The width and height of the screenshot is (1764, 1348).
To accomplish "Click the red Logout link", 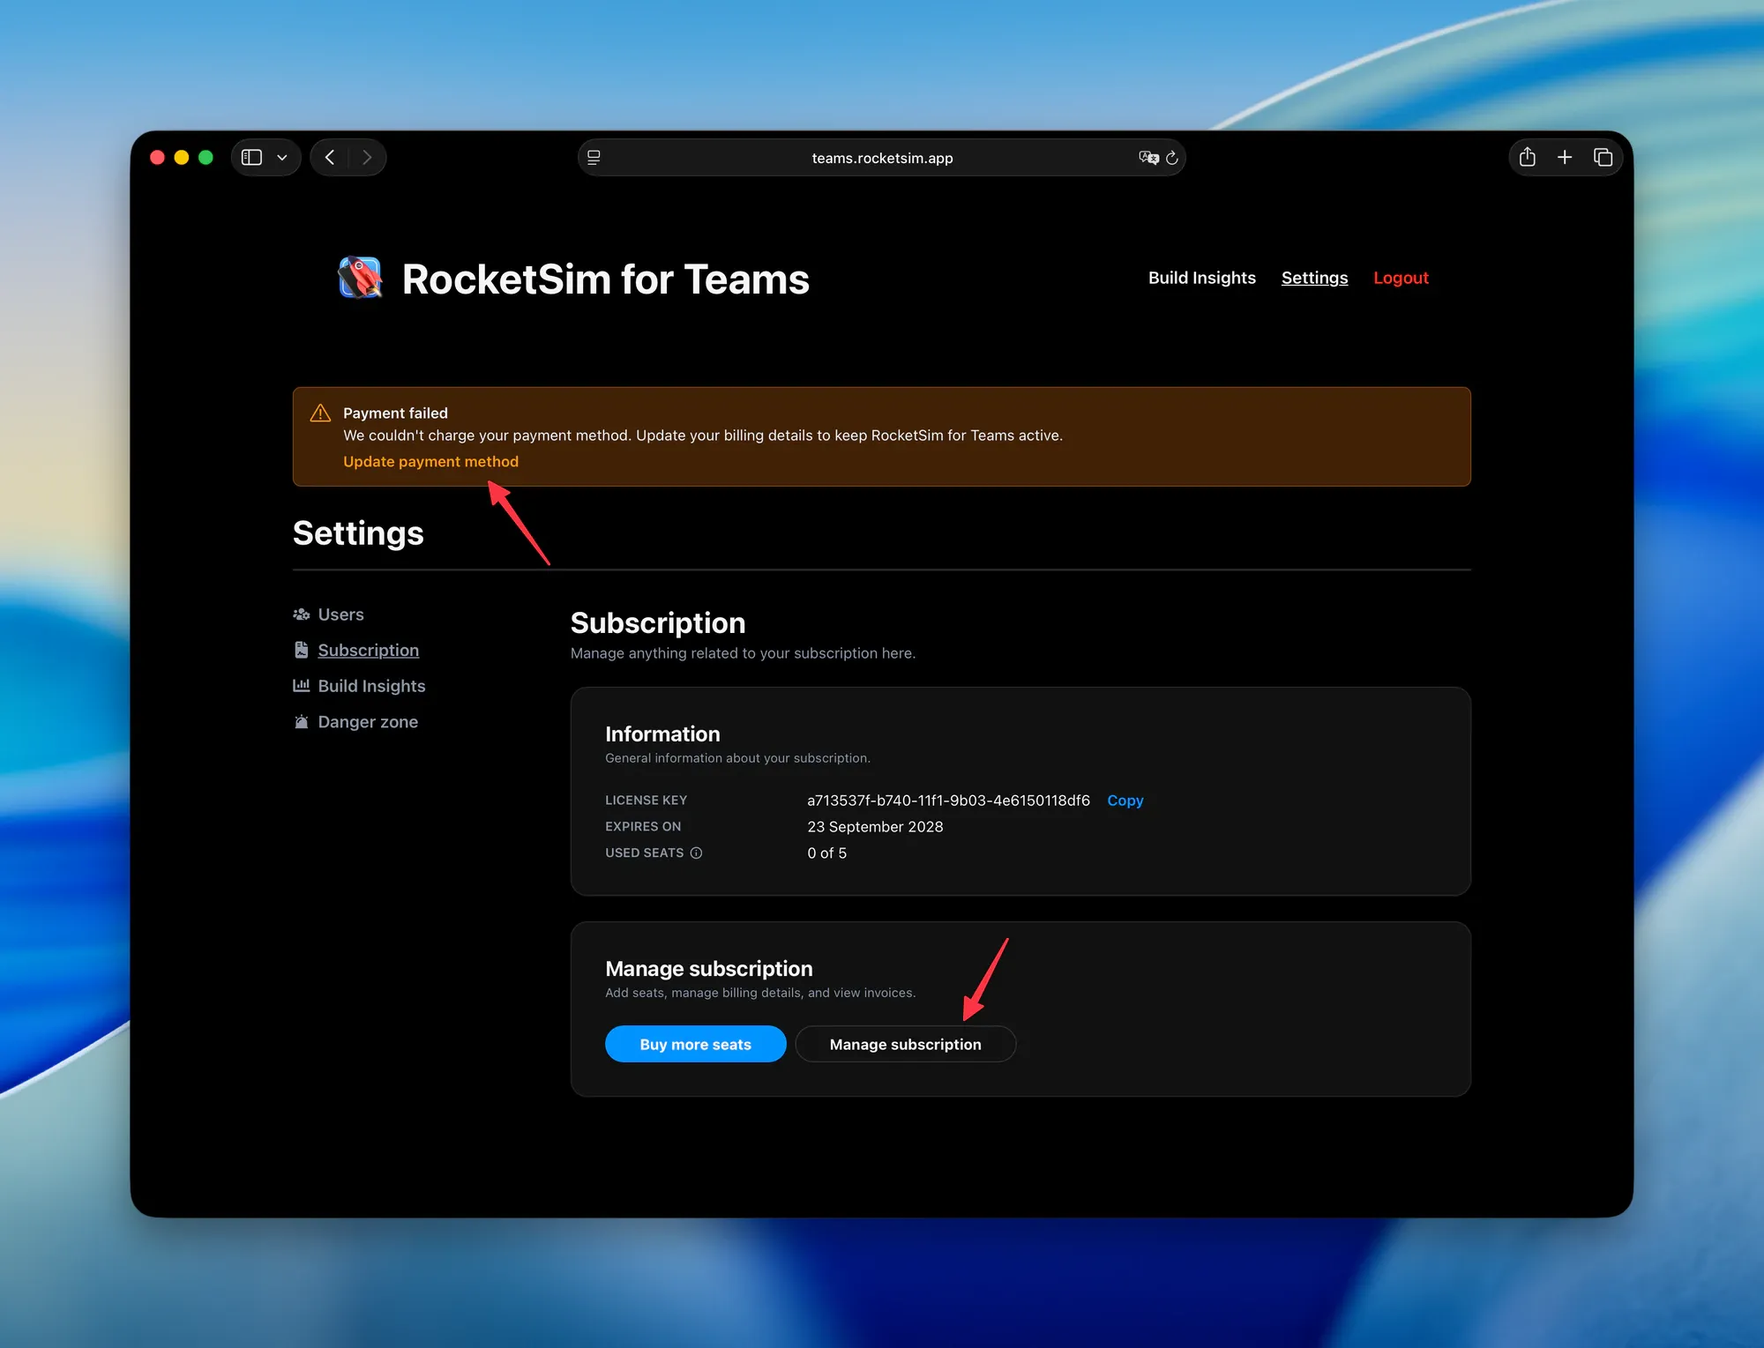I will (1401, 278).
